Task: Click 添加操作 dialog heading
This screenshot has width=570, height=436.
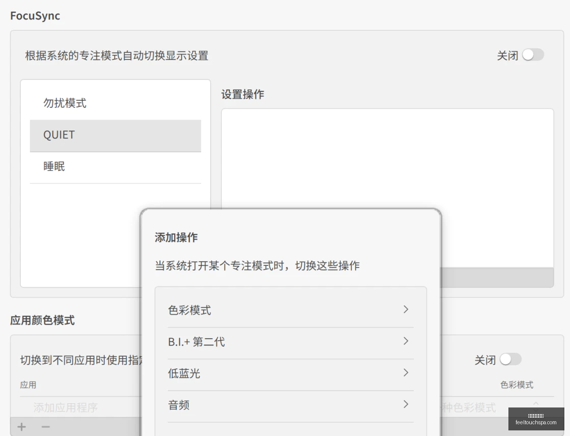Action: [176, 238]
